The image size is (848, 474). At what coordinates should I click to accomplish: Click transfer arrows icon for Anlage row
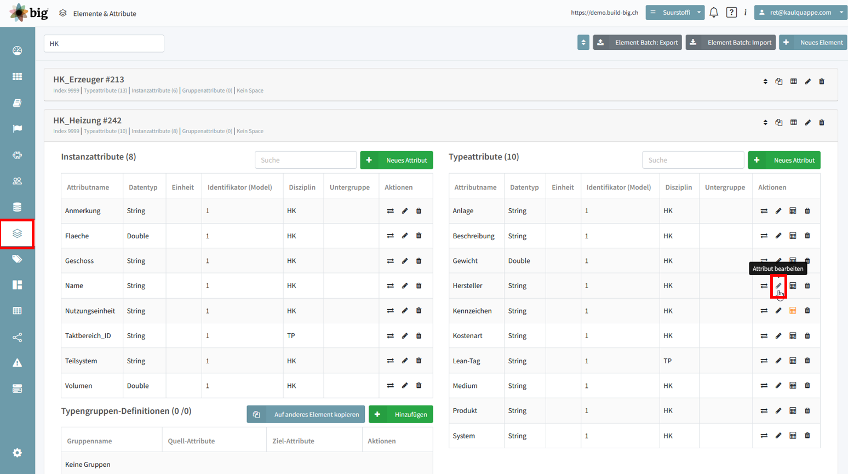click(764, 211)
